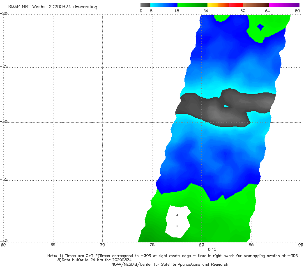Click the color bar label '50'
The width and height of the screenshot is (304, 267).
243,11
